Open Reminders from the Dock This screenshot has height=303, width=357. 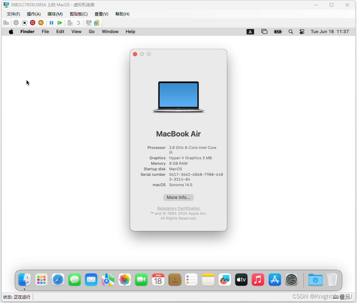tap(191, 280)
